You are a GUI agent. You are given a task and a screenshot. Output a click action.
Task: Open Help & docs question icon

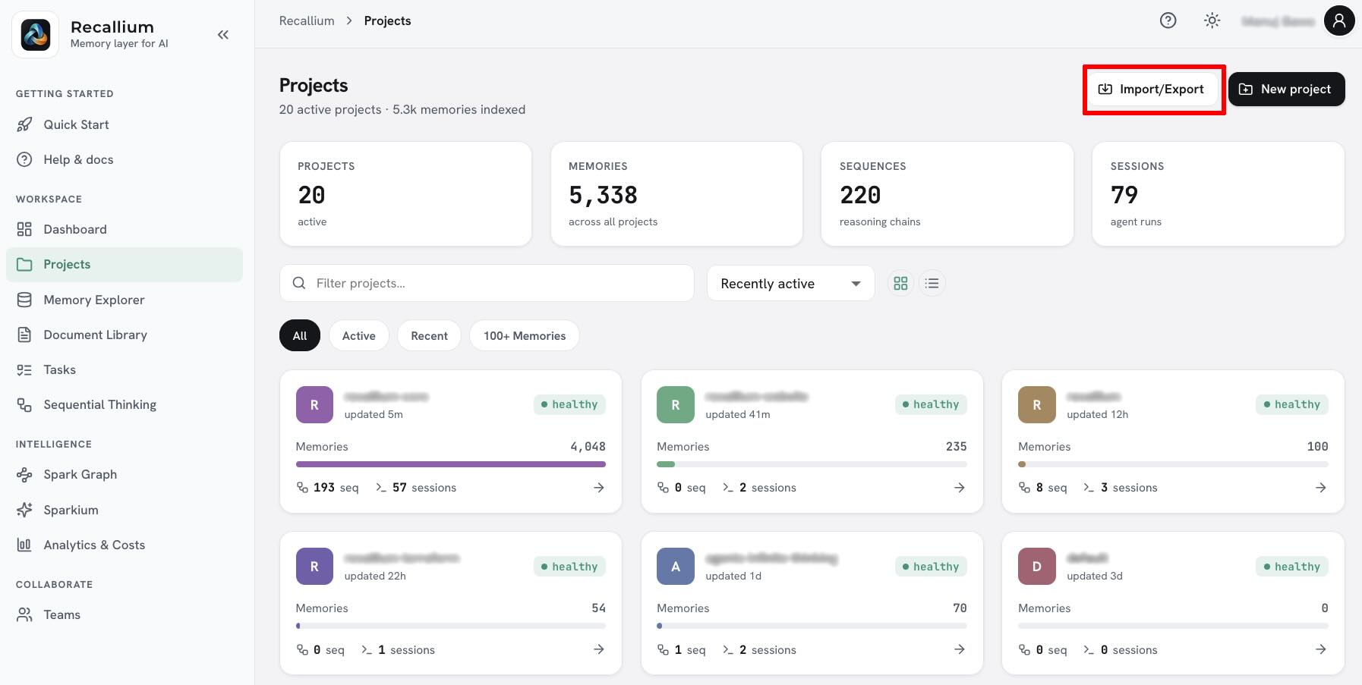point(24,159)
